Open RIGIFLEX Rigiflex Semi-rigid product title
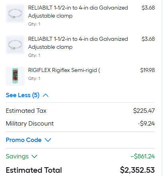 [x=64, y=70]
